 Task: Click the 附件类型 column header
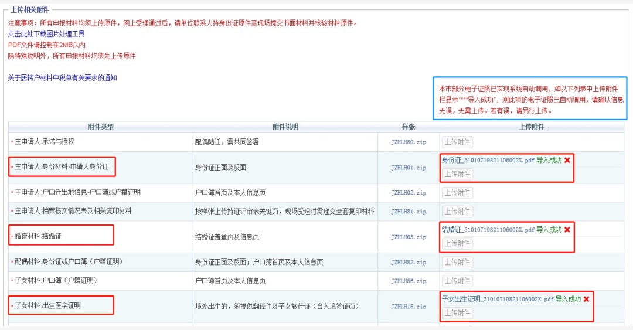(101, 127)
